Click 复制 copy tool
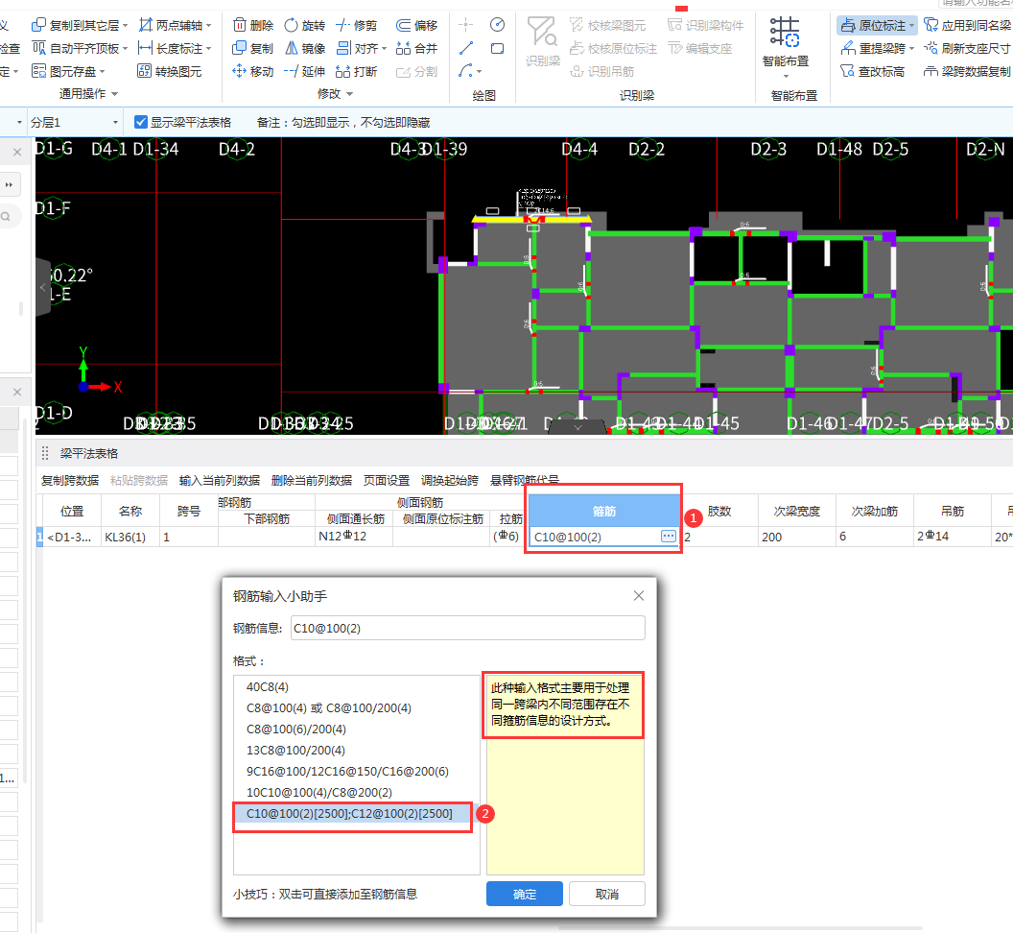Screen dimensions: 1013x933 point(252,49)
